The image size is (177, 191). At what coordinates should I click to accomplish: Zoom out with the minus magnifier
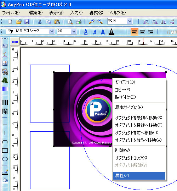tap(100, 22)
